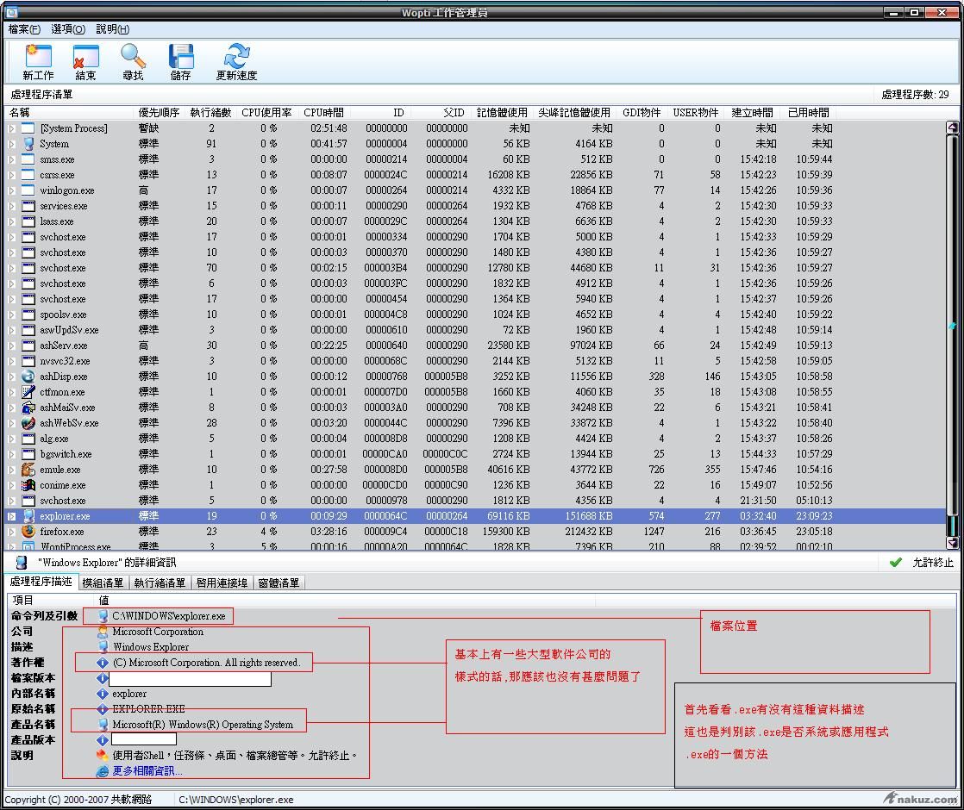Click the process list vertical scrollbar track
The width and height of the screenshot is (964, 810).
952,335
